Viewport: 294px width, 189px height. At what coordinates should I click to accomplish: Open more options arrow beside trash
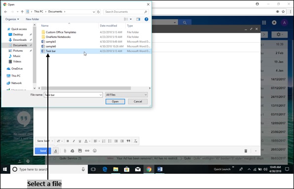point(256,151)
